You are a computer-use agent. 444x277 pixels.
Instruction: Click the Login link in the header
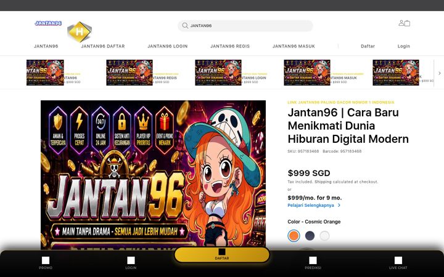[x=403, y=46]
